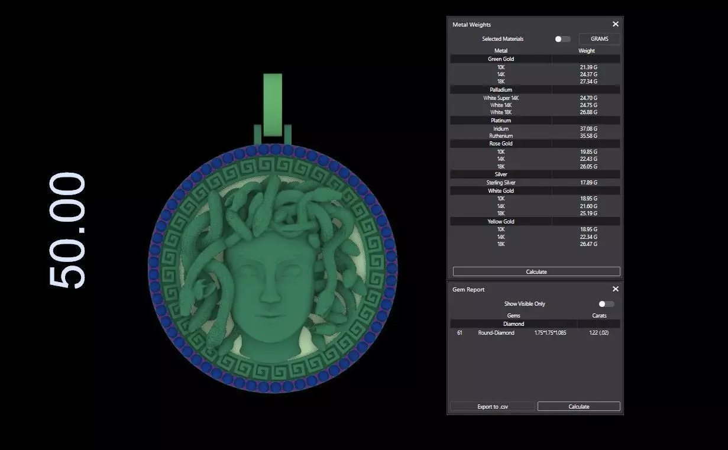Image resolution: width=728 pixels, height=450 pixels.
Task: Select the Ruthenium row
Action: [535, 136]
